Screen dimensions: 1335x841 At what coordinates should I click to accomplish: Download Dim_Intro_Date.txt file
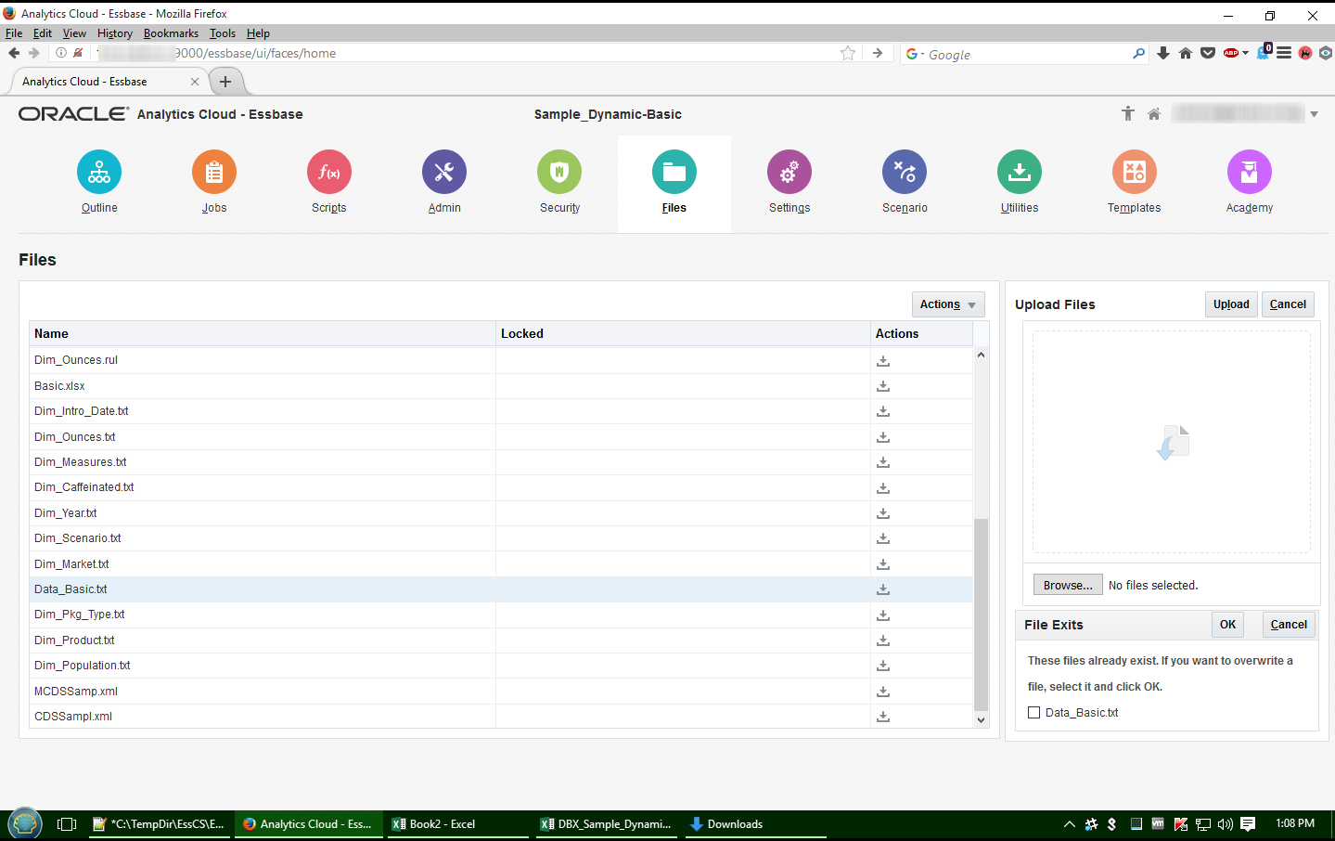tap(883, 411)
